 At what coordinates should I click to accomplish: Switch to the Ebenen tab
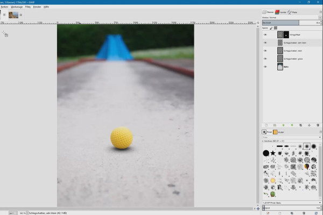268,12
